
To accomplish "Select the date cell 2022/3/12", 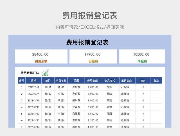I will coord(33,114).
